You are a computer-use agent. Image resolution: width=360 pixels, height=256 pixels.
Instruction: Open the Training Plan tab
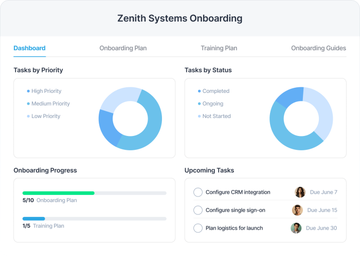pos(219,48)
